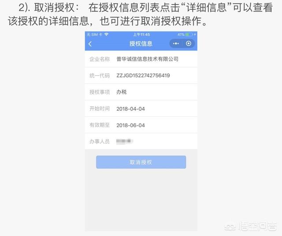Image resolution: width=282 pixels, height=236 pixels.
Task: Click the empty gray area below the button
Action: coord(141,200)
